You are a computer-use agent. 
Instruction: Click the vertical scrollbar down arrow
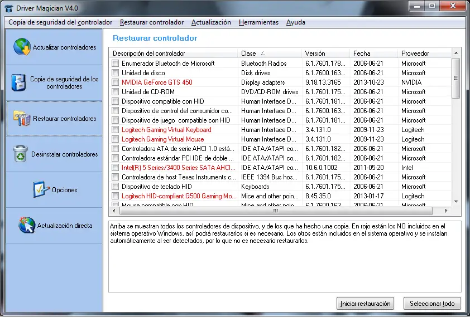coord(456,202)
